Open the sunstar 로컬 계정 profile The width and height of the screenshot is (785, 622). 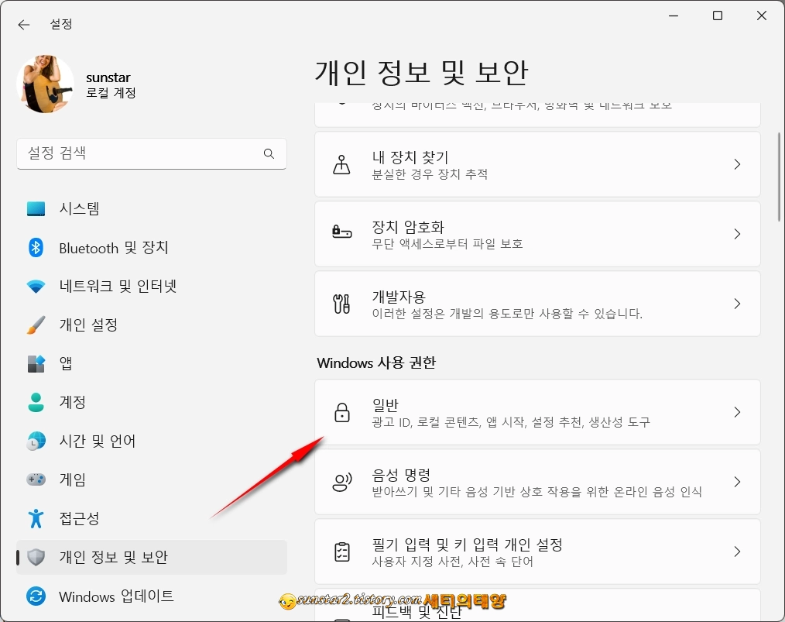pos(85,84)
